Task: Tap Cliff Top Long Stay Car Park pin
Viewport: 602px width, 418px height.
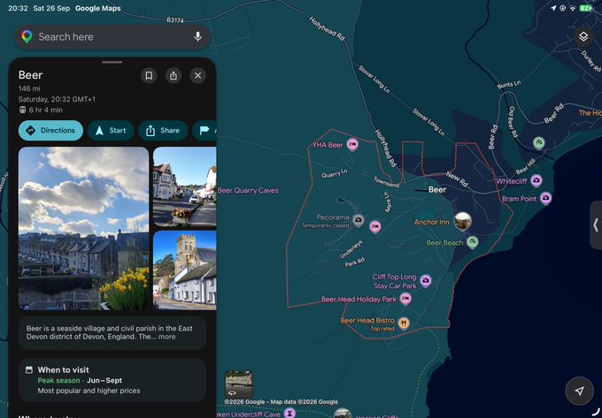Action: [x=426, y=281]
